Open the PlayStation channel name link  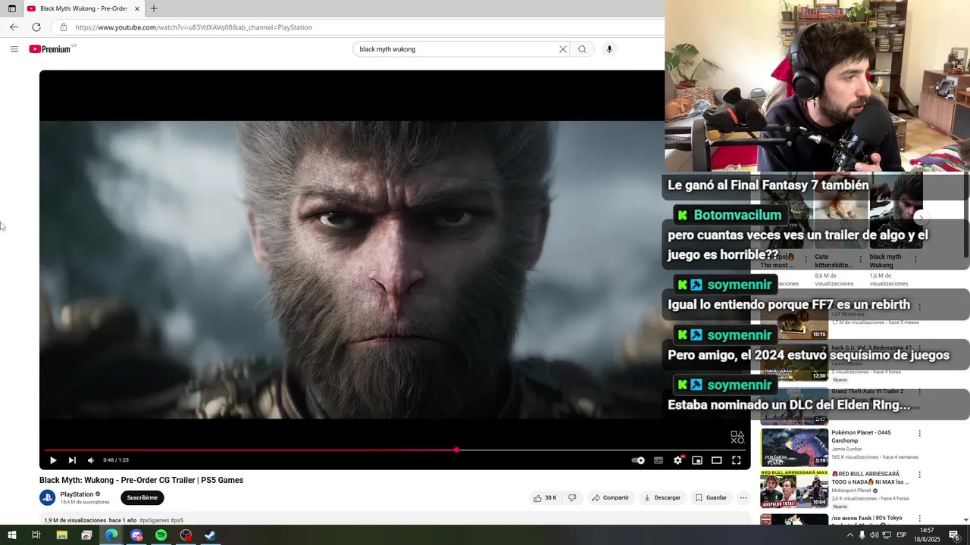77,494
